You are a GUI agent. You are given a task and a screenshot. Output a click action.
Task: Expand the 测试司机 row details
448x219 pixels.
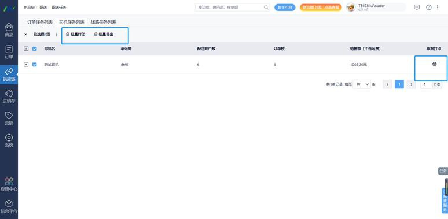point(26,65)
